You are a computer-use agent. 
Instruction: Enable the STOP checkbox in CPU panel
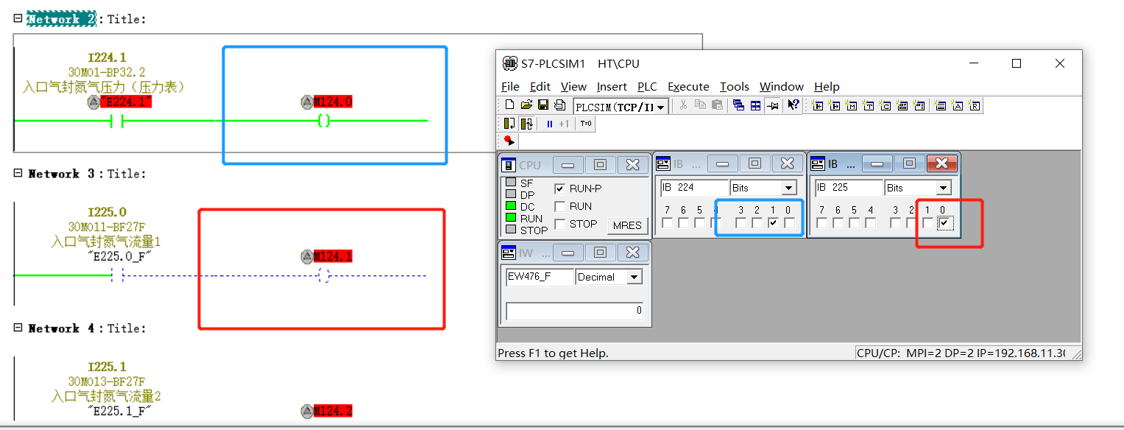point(560,224)
